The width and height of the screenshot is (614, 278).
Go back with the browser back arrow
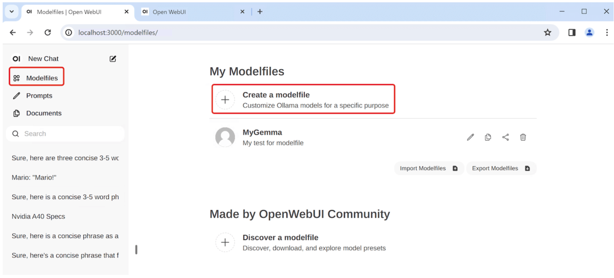click(13, 32)
